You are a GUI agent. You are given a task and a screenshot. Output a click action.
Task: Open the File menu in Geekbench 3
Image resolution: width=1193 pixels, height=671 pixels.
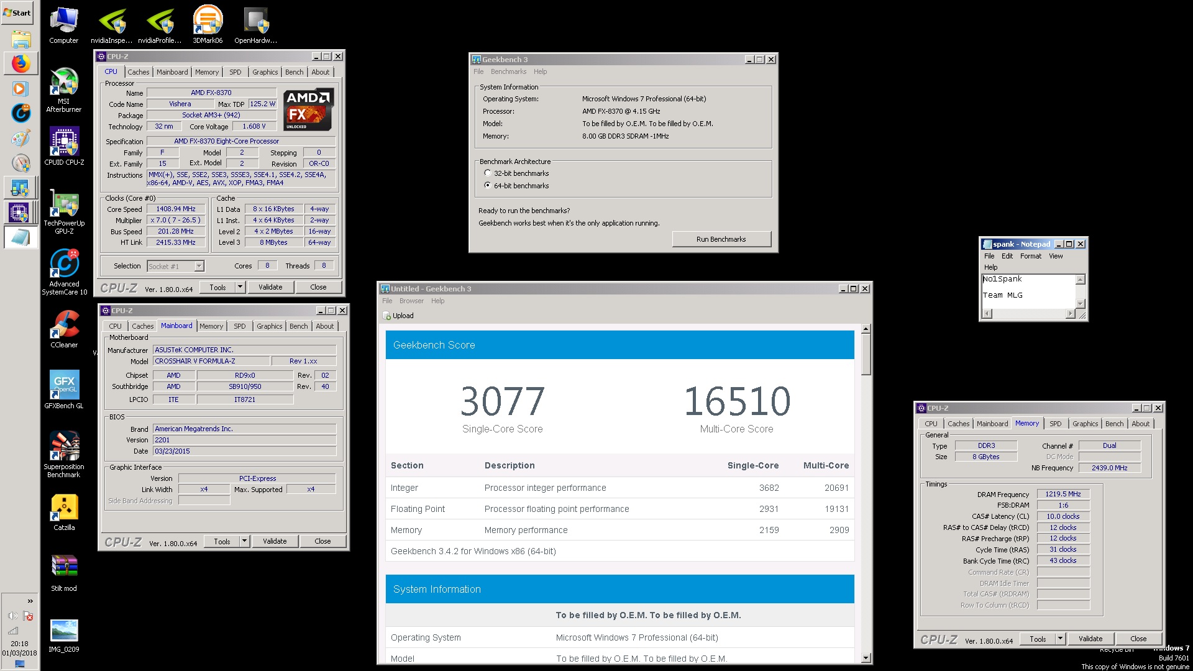pos(478,71)
